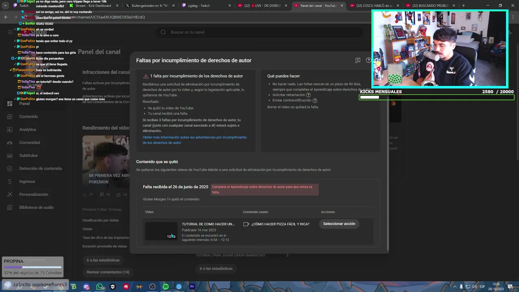Open OBS Studio from the taskbar
This screenshot has width=519, height=292.
coord(152,287)
